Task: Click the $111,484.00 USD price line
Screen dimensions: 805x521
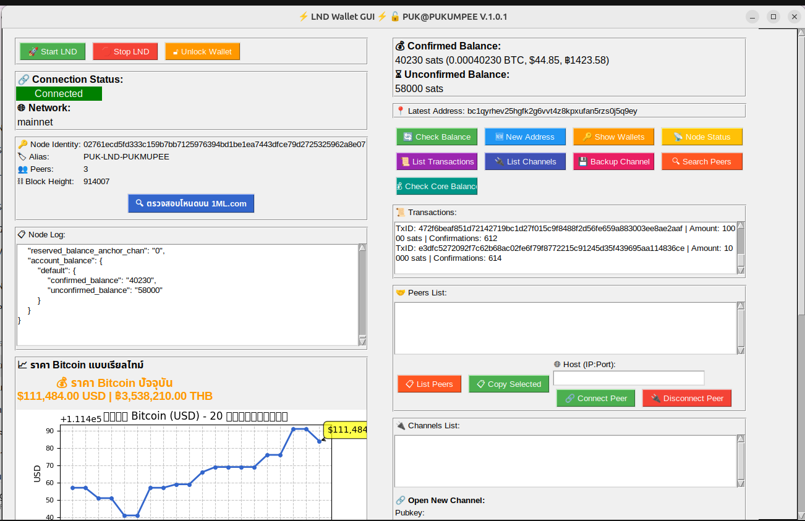Action: [115, 396]
